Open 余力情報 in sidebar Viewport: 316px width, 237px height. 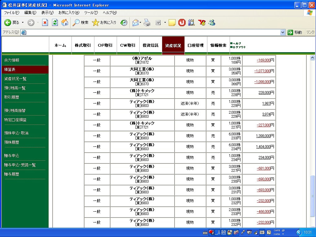[x=12, y=60]
